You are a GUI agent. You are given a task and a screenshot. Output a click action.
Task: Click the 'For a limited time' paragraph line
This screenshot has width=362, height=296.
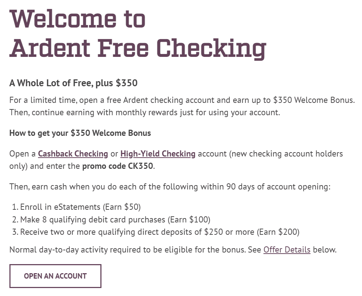coord(182,100)
